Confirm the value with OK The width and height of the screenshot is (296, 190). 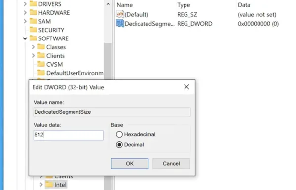tap(130, 163)
